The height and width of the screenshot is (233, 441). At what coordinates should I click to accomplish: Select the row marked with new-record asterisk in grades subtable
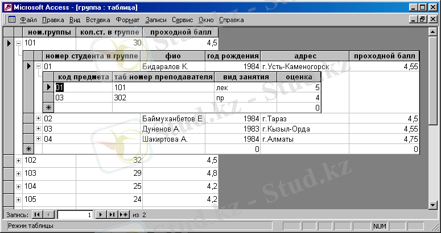[x=48, y=107]
